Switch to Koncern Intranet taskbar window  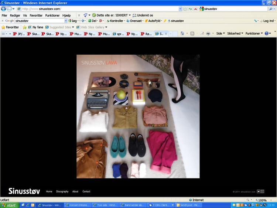coord(77,205)
